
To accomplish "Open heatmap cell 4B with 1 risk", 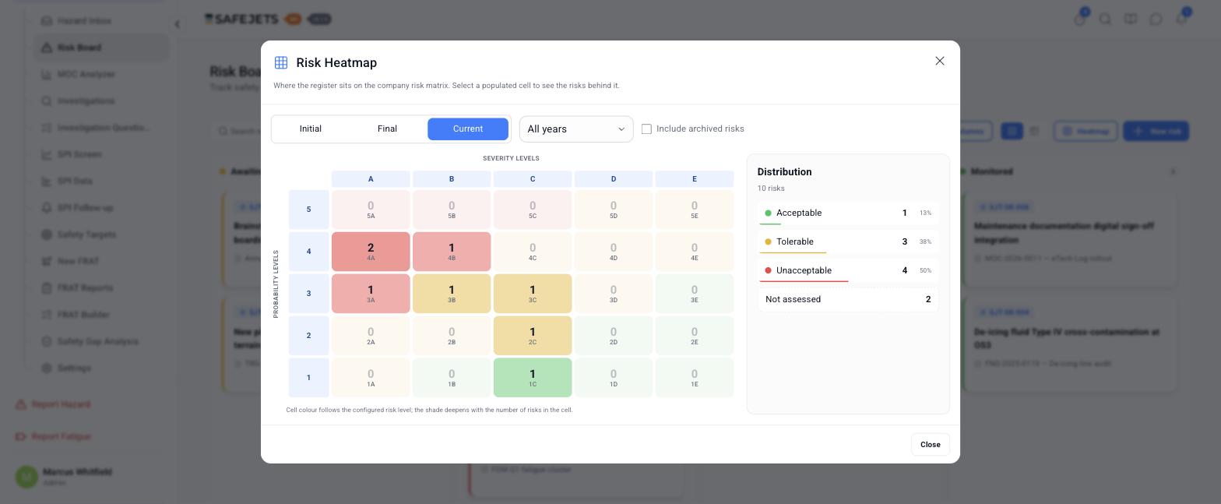I will (452, 252).
